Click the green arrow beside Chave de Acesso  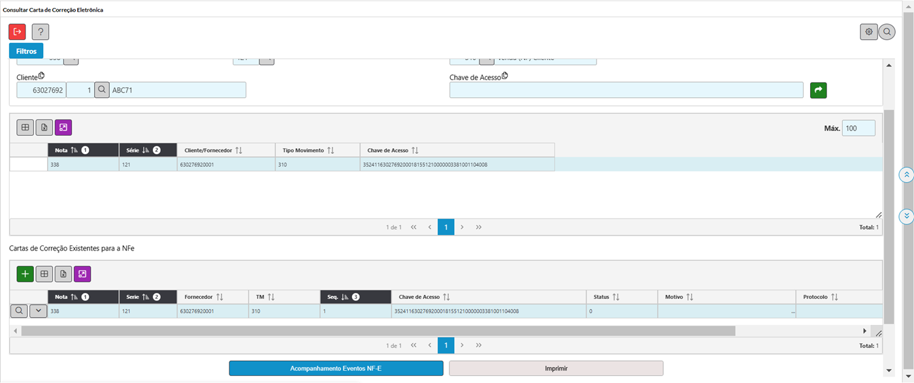pos(818,90)
